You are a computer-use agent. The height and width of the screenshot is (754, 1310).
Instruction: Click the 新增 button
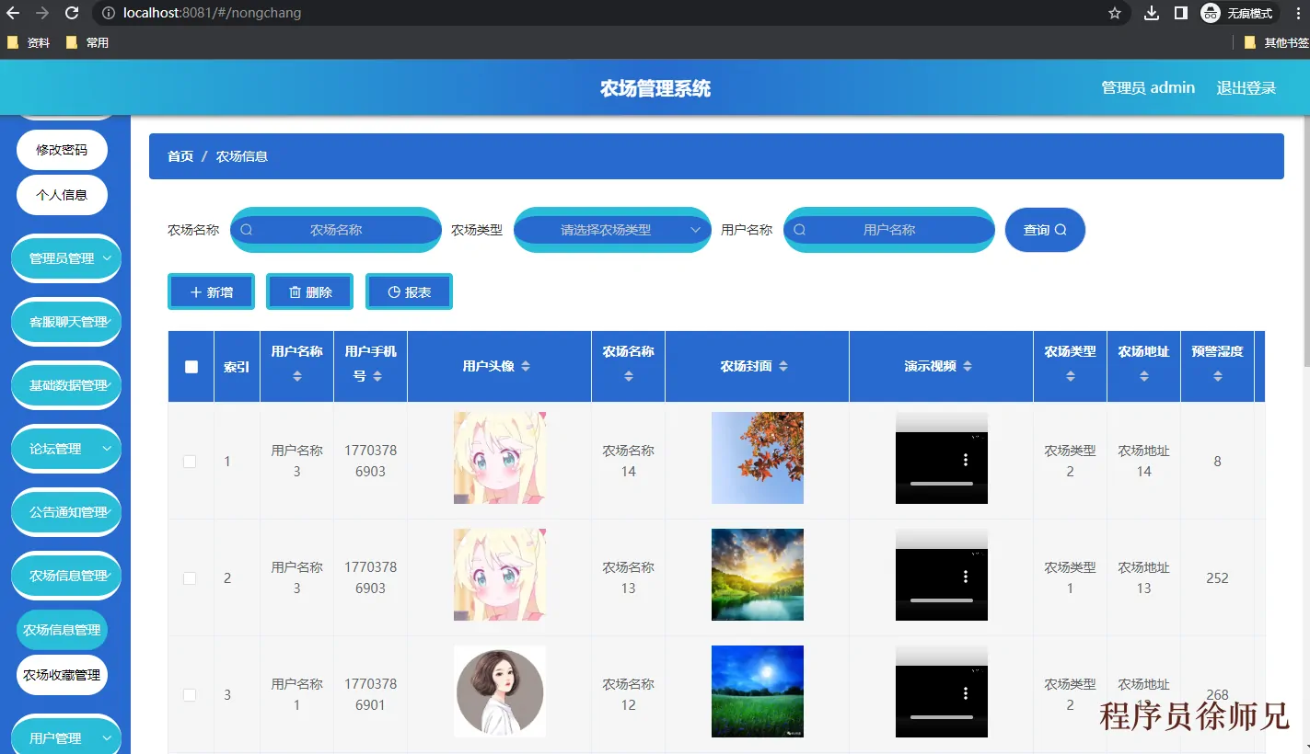click(x=211, y=292)
